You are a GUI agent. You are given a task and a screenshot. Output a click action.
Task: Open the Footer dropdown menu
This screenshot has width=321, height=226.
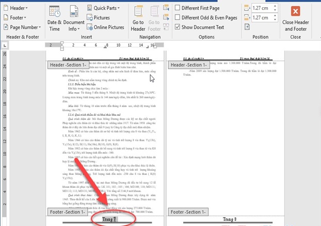(15, 18)
